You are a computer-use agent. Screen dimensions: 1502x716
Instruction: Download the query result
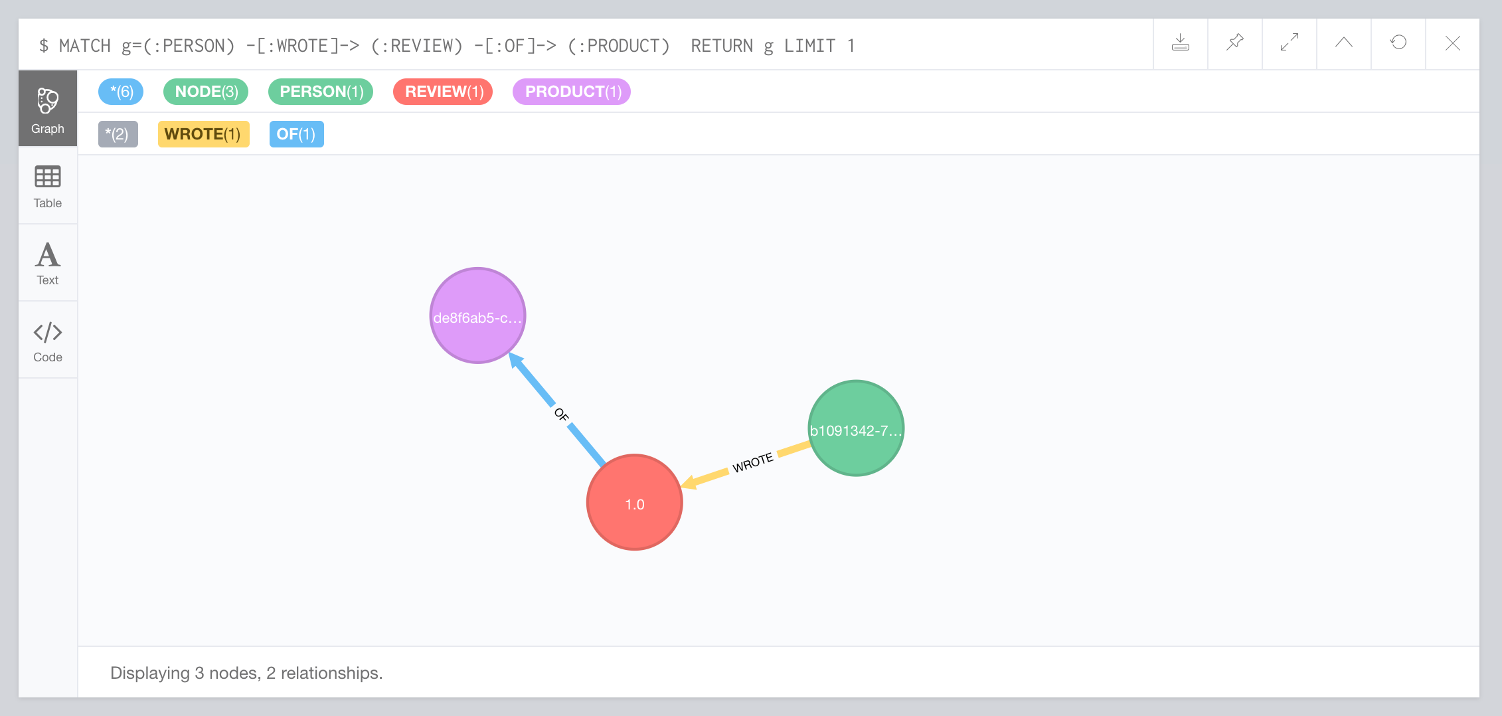pyautogui.click(x=1181, y=43)
